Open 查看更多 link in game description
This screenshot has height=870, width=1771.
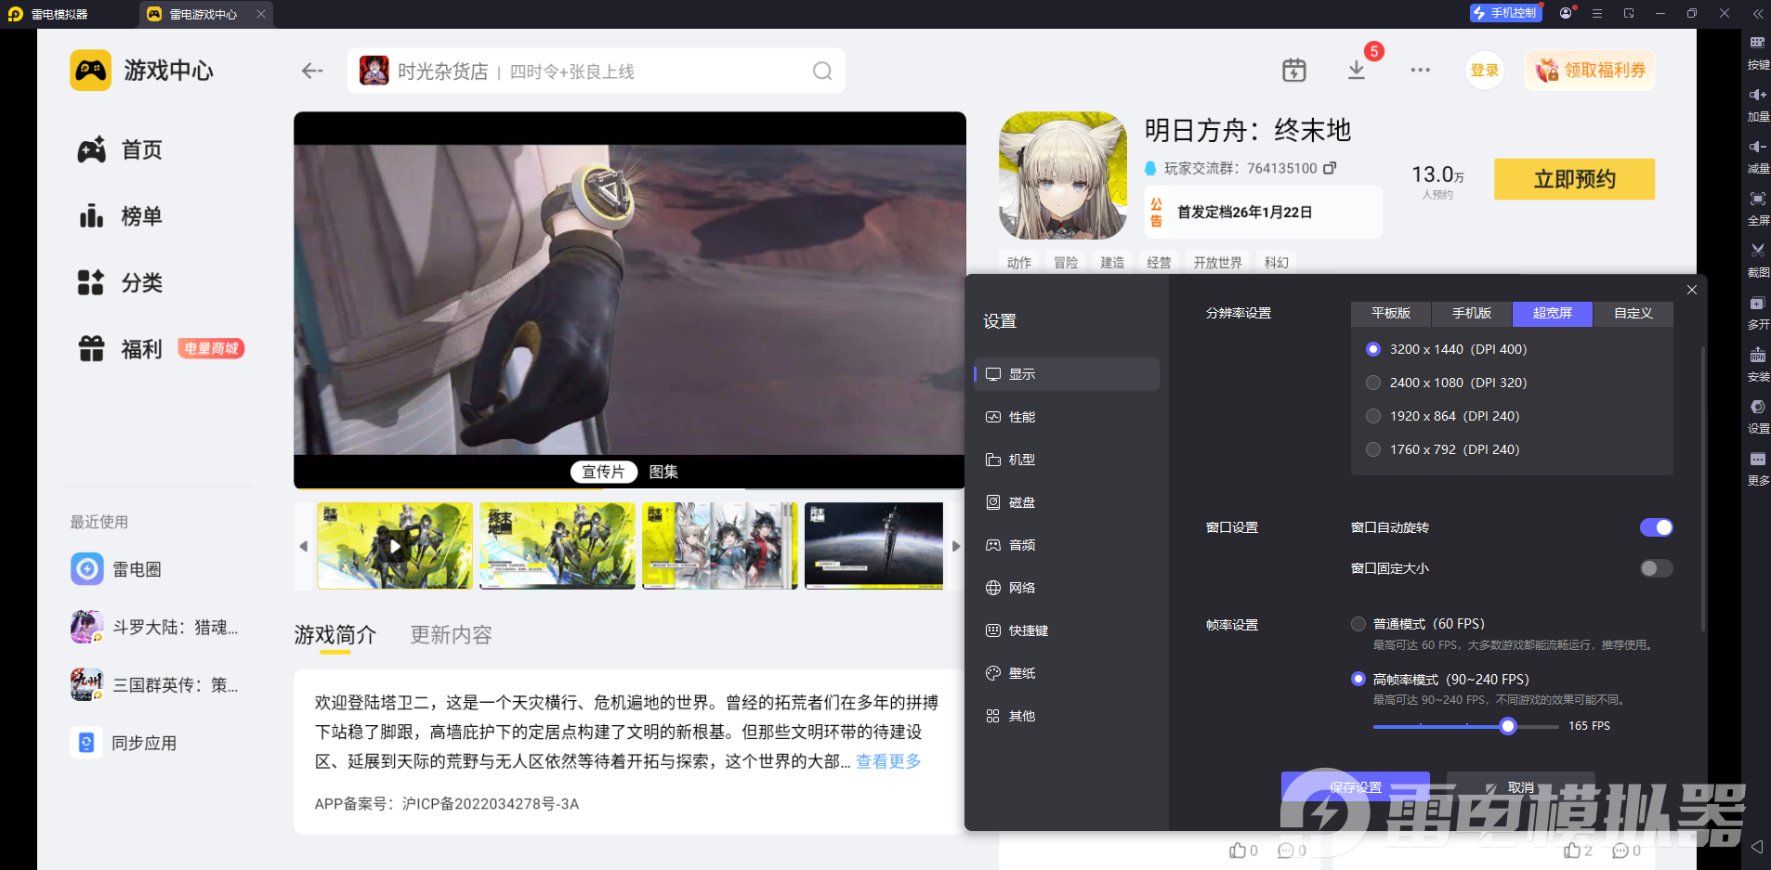click(888, 761)
